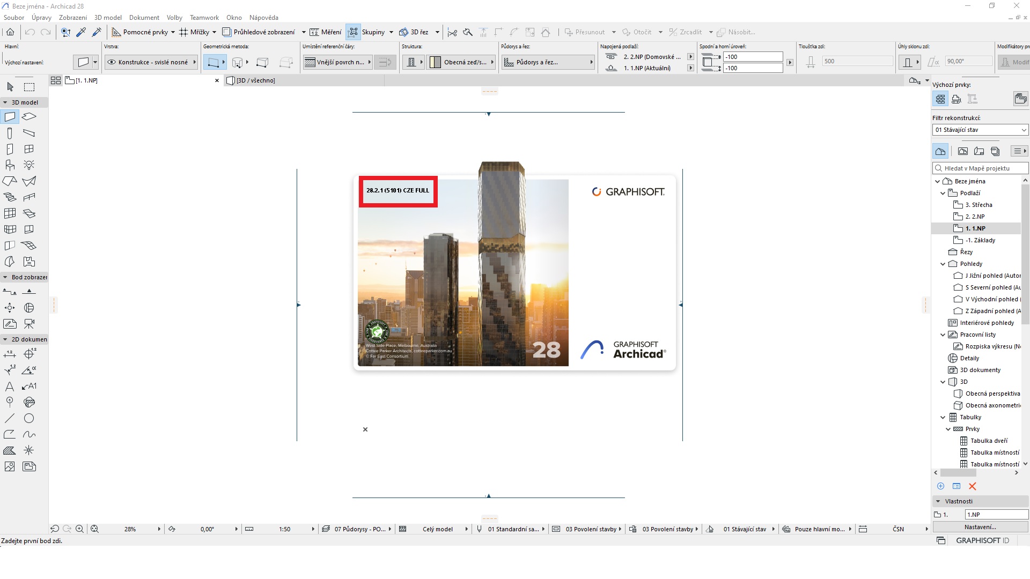Select the Circle drawing tool
Viewport: 1030px width, 579px height.
pyautogui.click(x=29, y=418)
